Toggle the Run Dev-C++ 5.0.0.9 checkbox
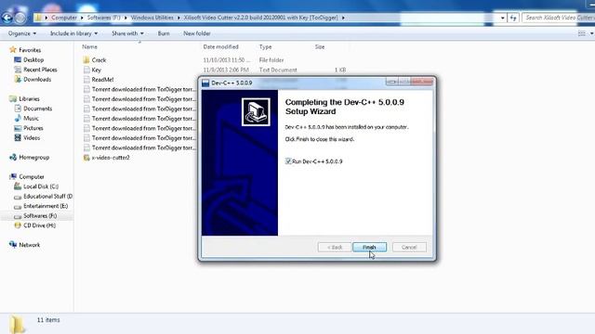This screenshot has height=334, width=595. [x=288, y=161]
